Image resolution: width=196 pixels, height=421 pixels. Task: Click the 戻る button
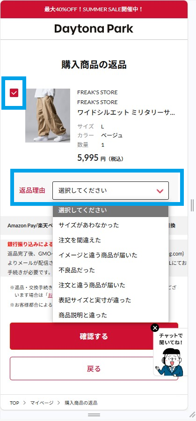94,368
